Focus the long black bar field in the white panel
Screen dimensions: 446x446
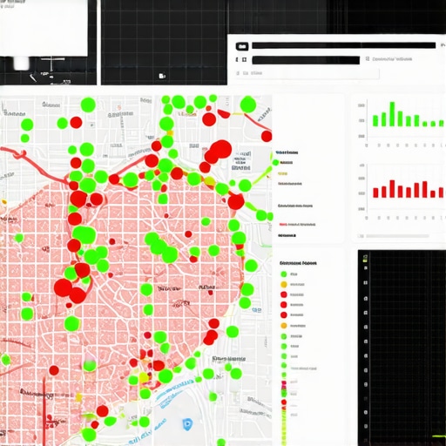pyautogui.click(x=344, y=45)
